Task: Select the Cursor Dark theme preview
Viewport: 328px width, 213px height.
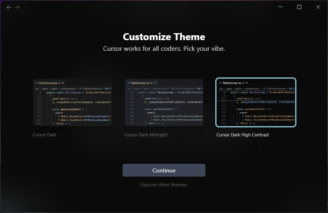Action: (x=72, y=102)
